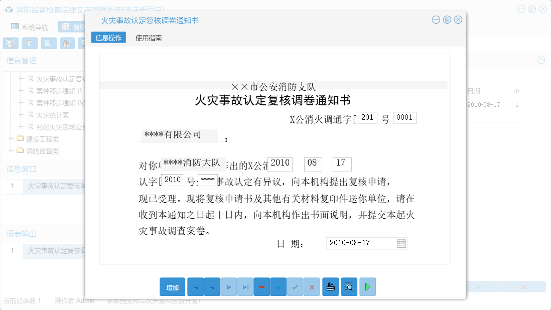Open the 使用指南 tab
Viewport: 551px width, 310px height.
(149, 38)
